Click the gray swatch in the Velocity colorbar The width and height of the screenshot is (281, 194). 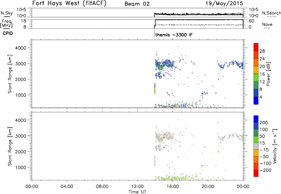[256, 146]
